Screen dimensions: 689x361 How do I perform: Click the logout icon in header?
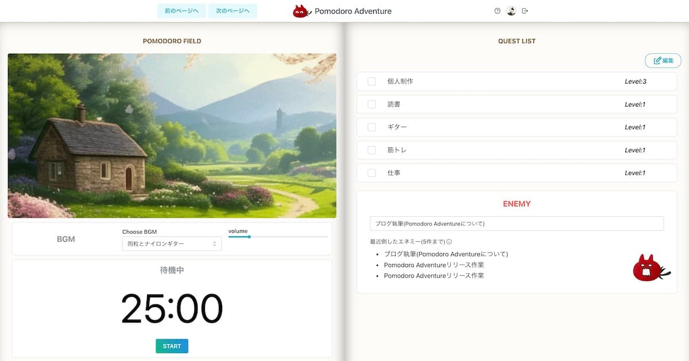[525, 11]
